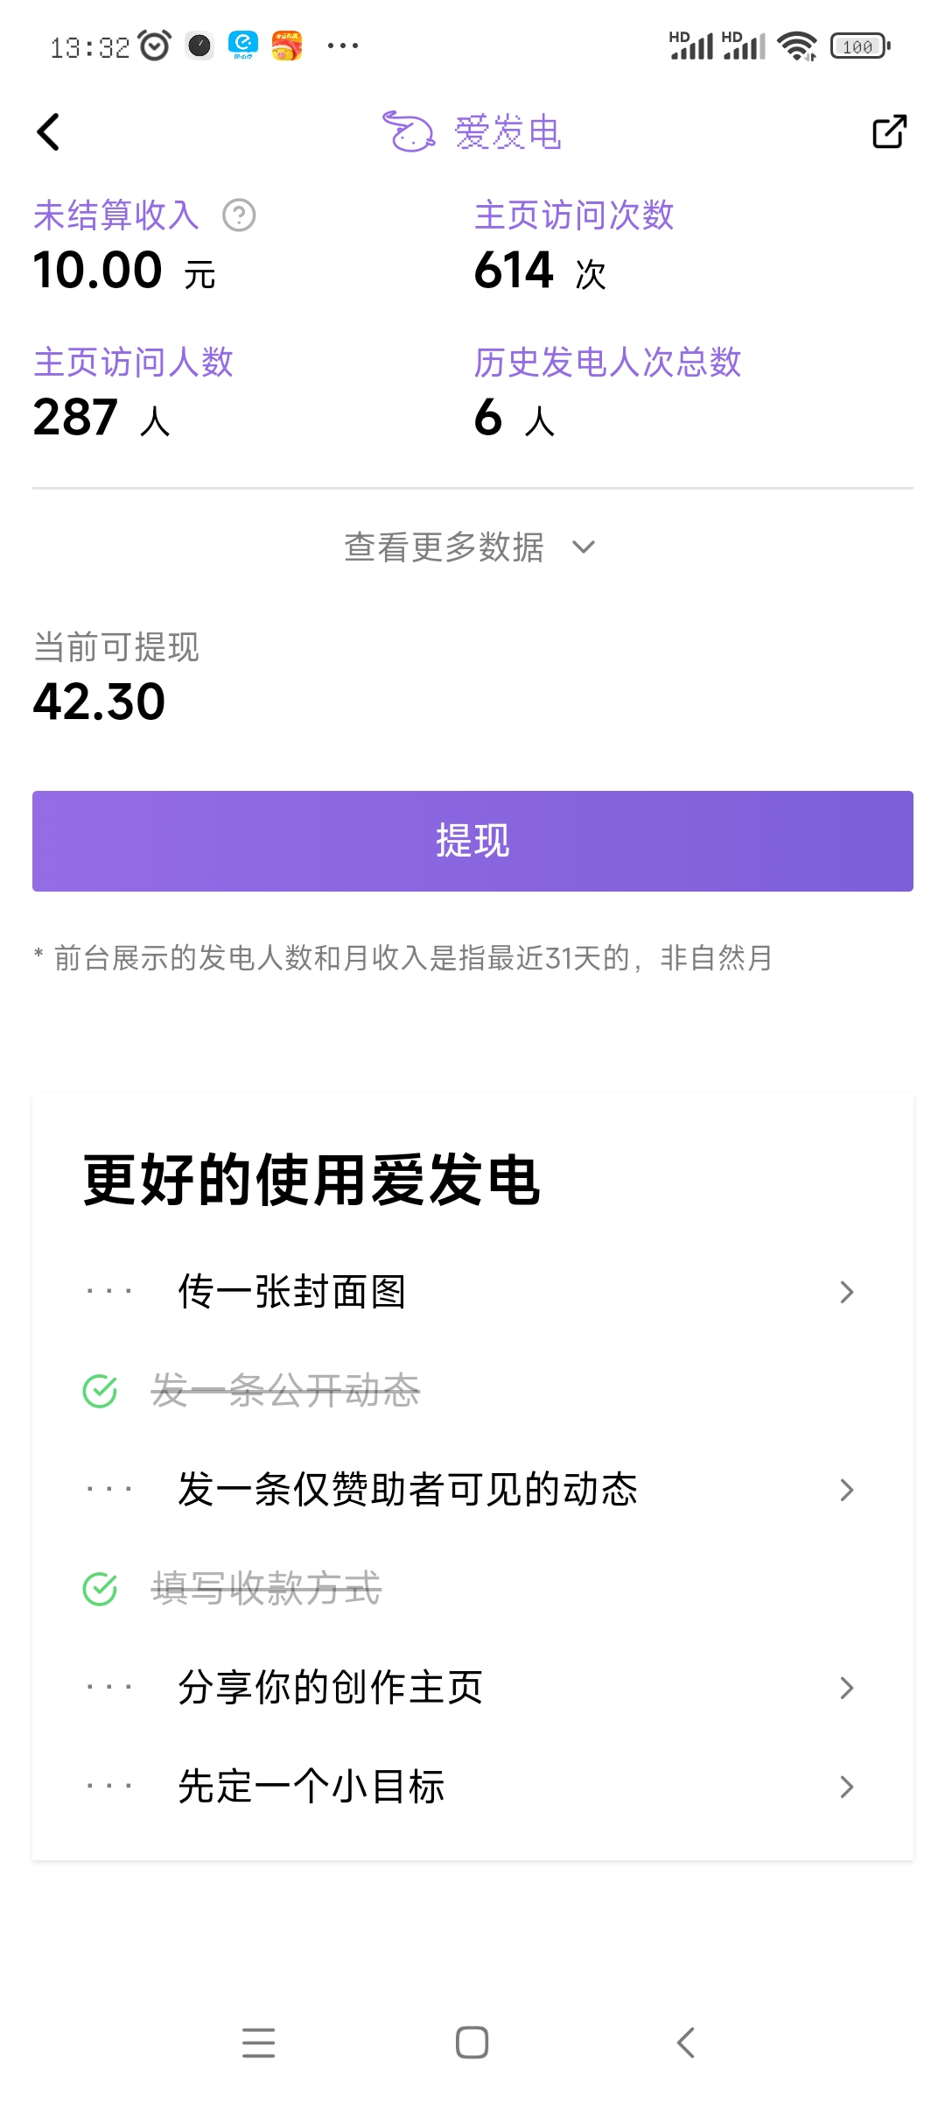The height and width of the screenshot is (2102, 945).
Task: Tap the 爱发电 logo in the header
Action: (x=472, y=132)
